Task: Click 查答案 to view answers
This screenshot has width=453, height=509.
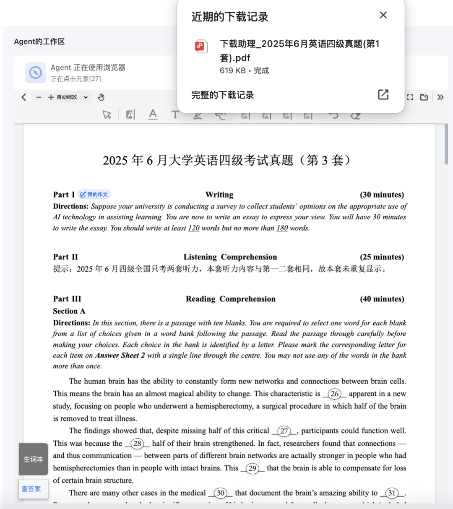Action: coord(31,489)
